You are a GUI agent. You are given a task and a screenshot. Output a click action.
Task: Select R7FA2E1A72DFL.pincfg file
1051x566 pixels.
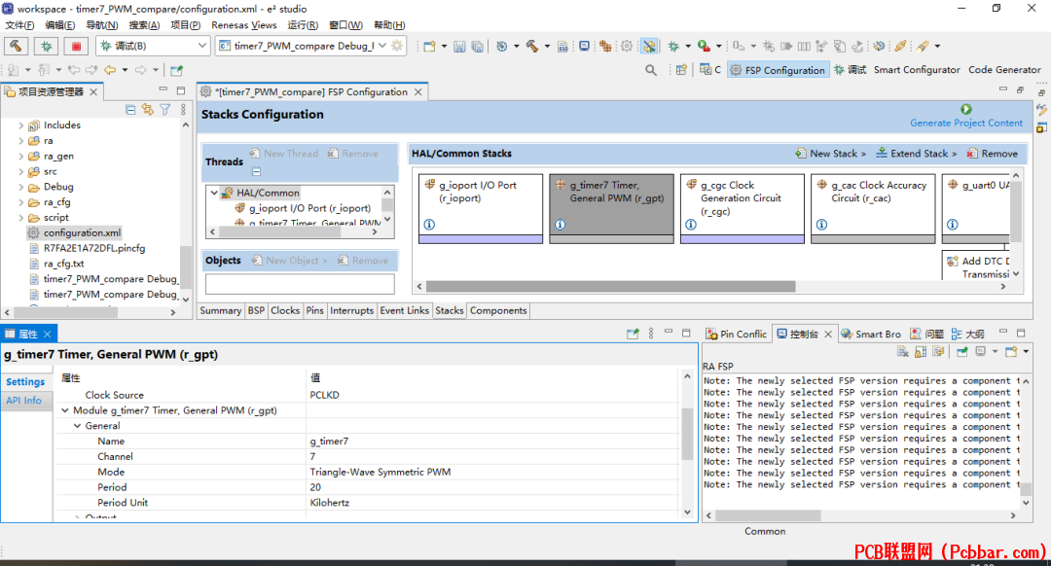pos(93,249)
